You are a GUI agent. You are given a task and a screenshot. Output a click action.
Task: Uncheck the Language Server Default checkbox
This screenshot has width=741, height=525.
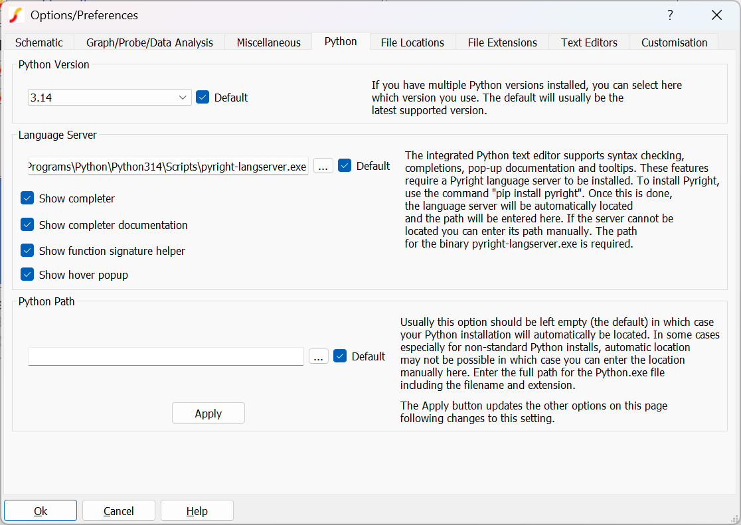pyautogui.click(x=345, y=166)
